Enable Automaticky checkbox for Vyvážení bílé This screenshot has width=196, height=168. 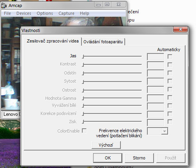(170, 106)
